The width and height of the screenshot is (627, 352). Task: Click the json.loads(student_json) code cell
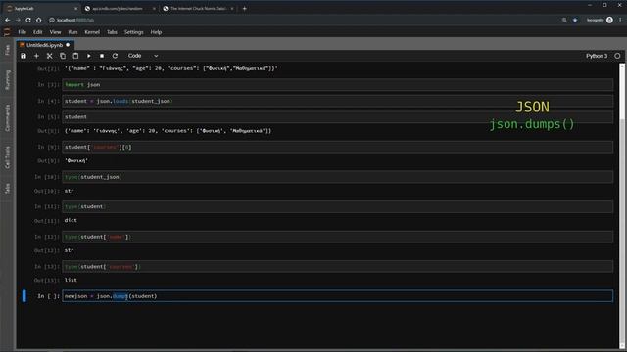point(337,101)
